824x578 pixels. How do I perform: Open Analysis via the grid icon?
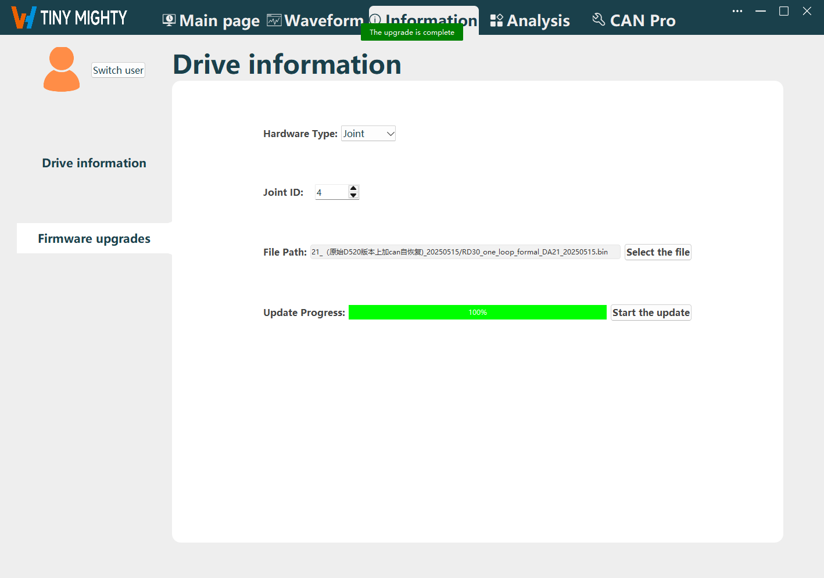[496, 20]
